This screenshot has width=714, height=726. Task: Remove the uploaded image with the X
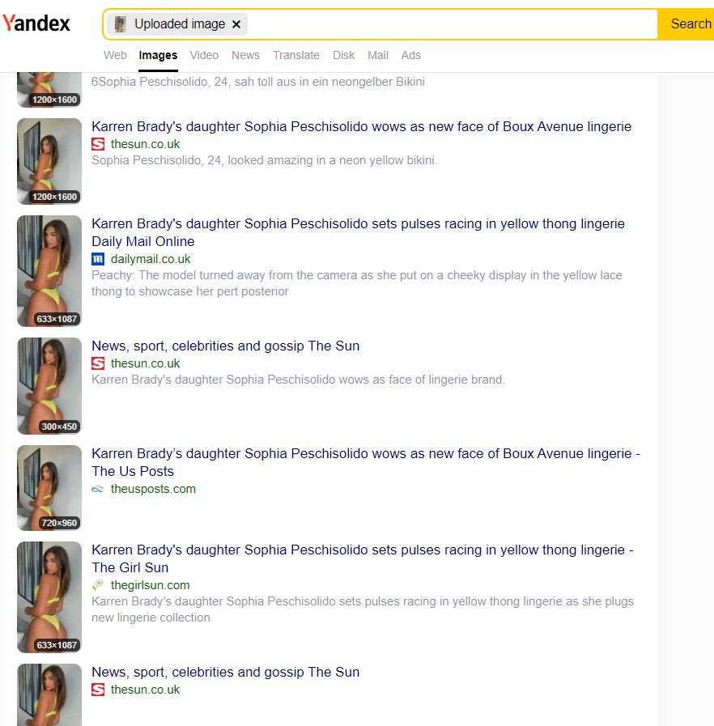click(236, 24)
